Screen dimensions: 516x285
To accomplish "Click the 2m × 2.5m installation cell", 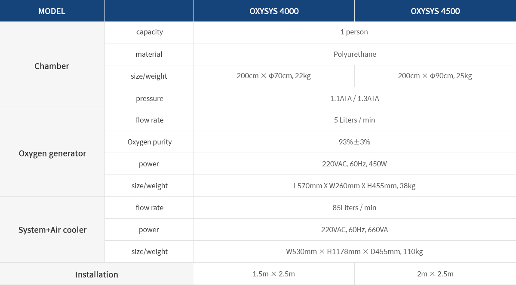I will click(435, 274).
